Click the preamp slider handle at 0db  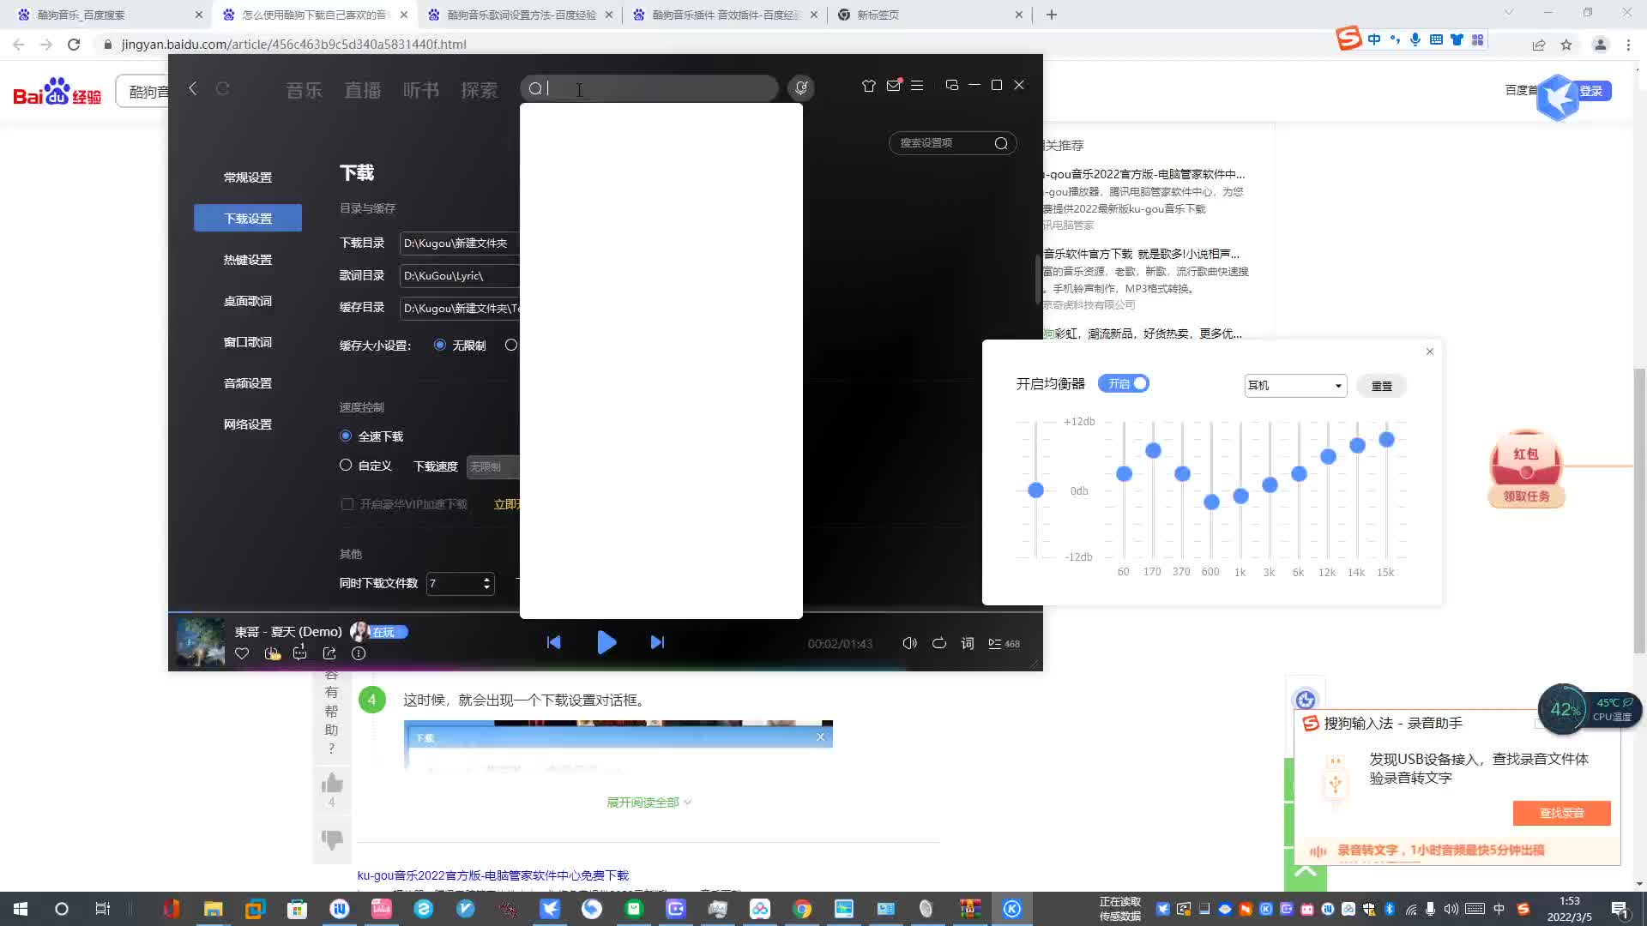coord(1035,490)
